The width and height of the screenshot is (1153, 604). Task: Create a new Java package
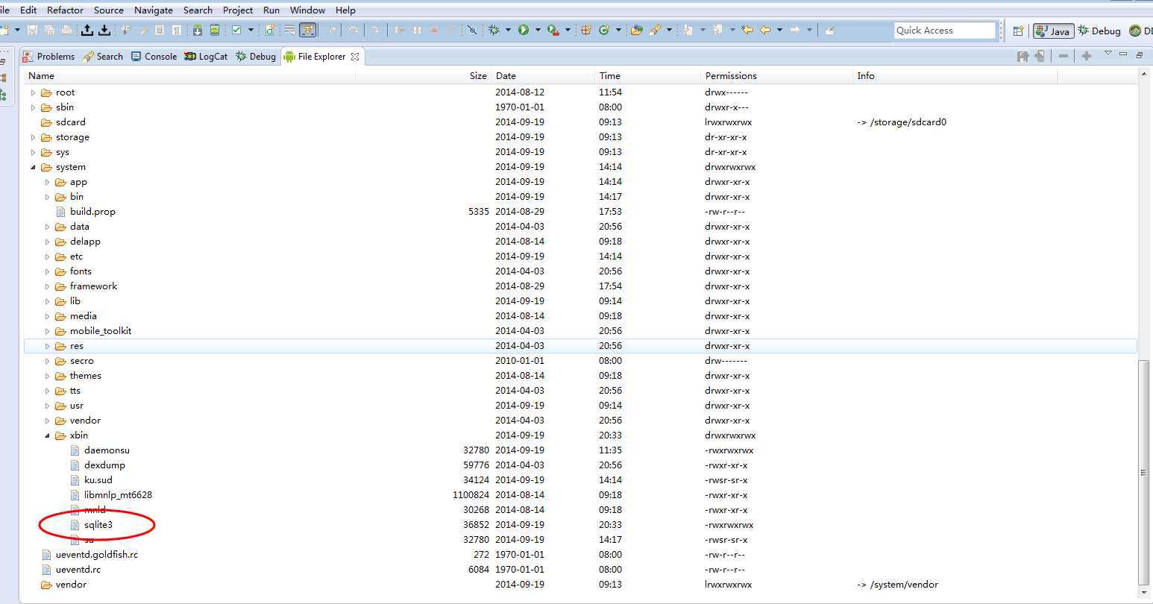point(585,31)
